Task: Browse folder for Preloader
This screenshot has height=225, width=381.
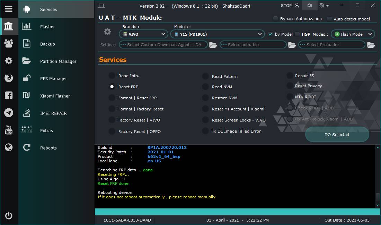Action: (371, 45)
